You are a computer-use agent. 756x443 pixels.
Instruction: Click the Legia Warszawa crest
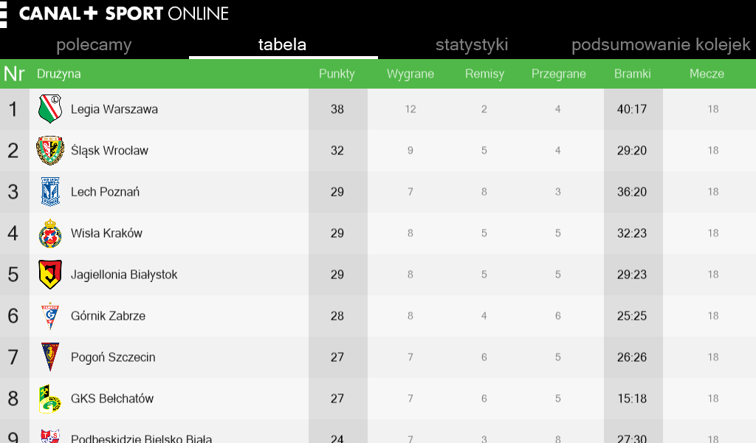click(50, 109)
